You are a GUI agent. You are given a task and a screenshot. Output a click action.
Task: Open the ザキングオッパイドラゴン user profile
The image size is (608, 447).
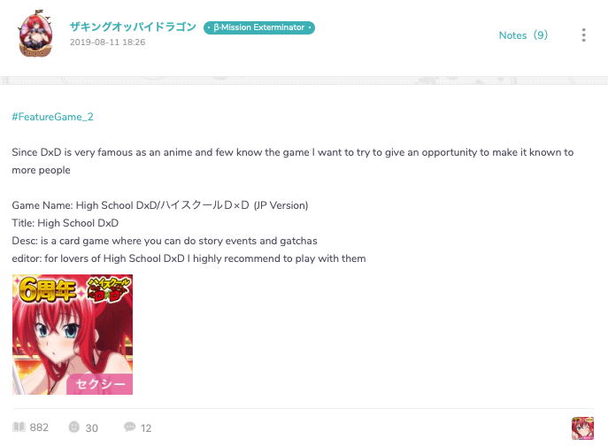[133, 27]
